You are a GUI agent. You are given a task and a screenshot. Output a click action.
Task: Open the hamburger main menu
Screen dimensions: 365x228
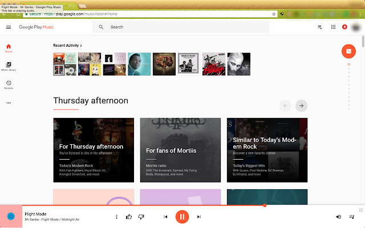pos(9,27)
